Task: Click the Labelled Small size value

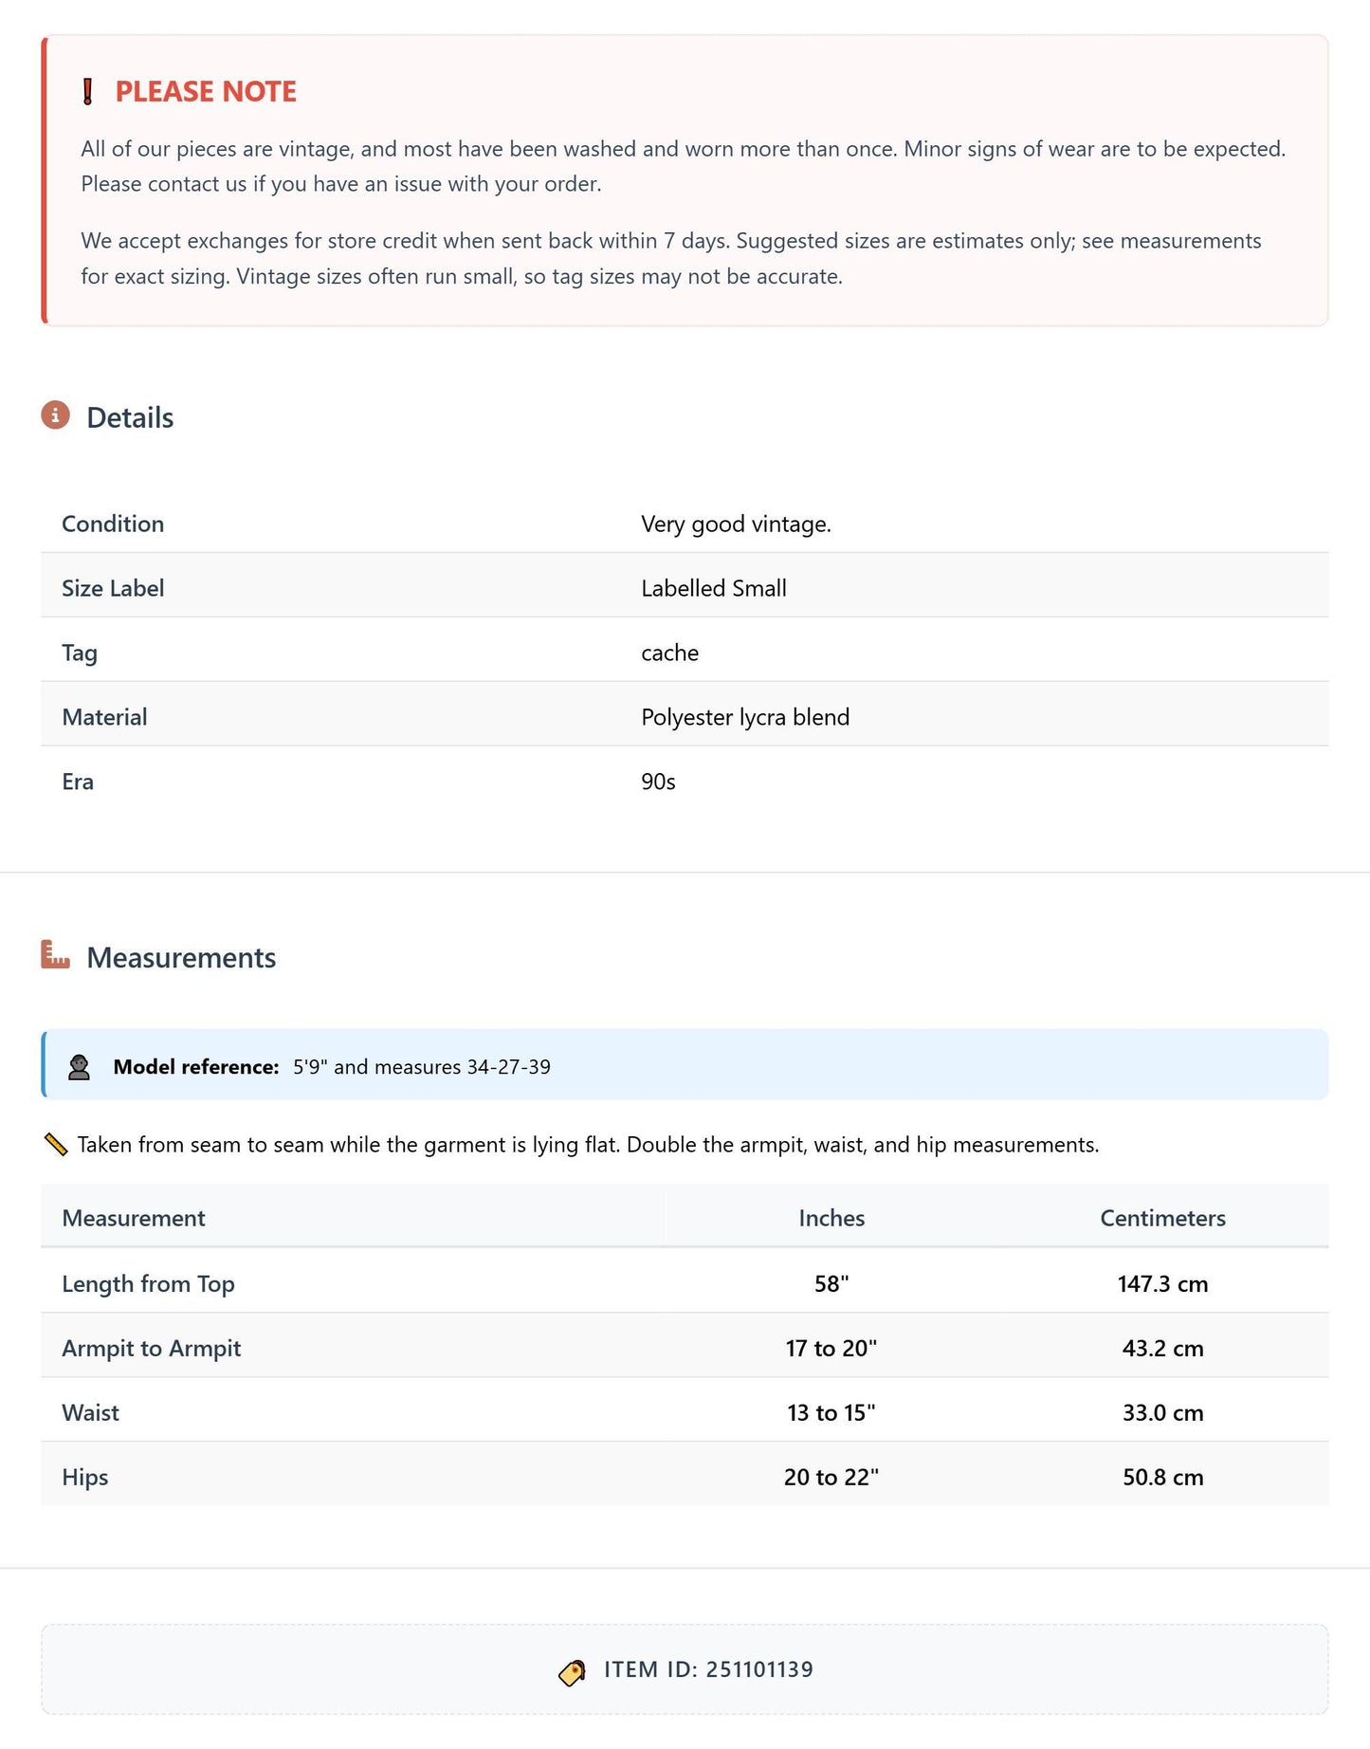Action: 714,589
